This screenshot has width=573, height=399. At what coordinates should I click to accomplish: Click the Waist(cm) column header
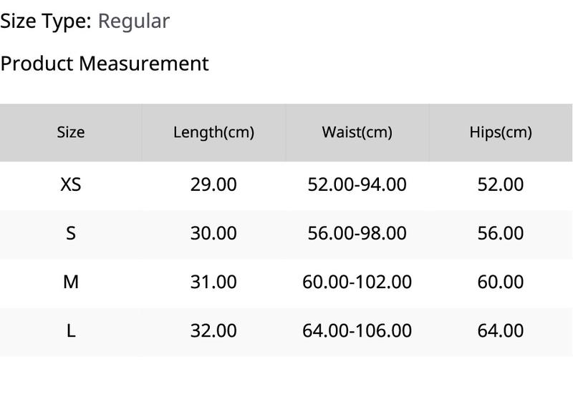tap(357, 132)
